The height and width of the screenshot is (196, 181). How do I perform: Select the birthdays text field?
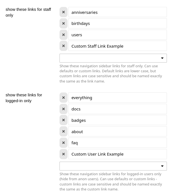(x=118, y=23)
